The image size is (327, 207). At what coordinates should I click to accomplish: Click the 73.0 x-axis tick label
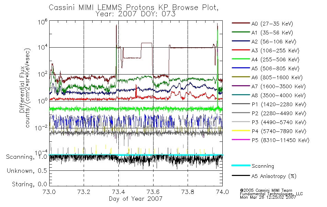[49, 192]
